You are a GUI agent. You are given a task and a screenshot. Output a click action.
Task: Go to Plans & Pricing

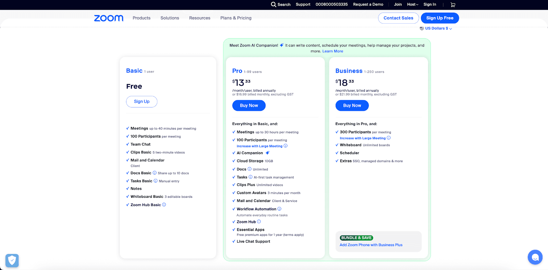236,18
